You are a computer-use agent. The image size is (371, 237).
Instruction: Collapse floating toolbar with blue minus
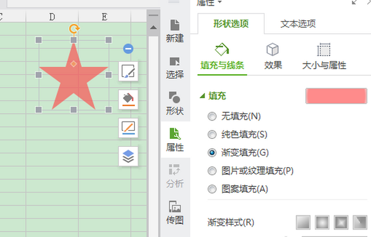[x=128, y=49]
